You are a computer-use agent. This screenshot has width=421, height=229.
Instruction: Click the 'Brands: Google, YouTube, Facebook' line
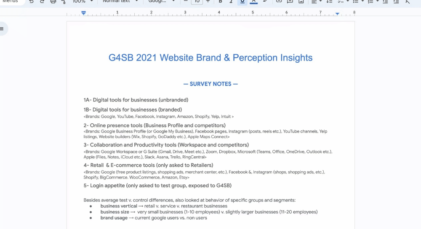(x=158, y=117)
